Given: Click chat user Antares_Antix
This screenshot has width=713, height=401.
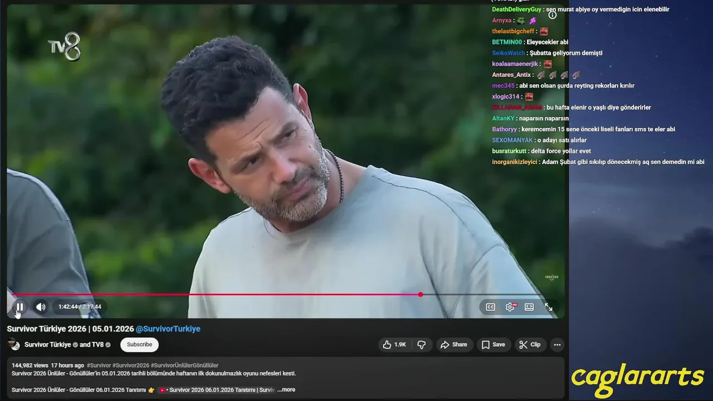Looking at the screenshot, I should [511, 75].
